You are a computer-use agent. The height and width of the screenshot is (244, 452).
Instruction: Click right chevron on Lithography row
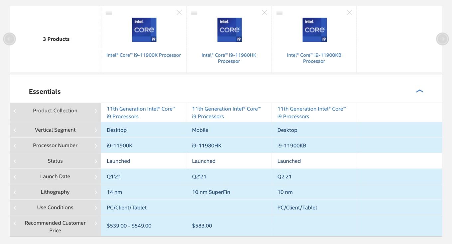pos(96,192)
